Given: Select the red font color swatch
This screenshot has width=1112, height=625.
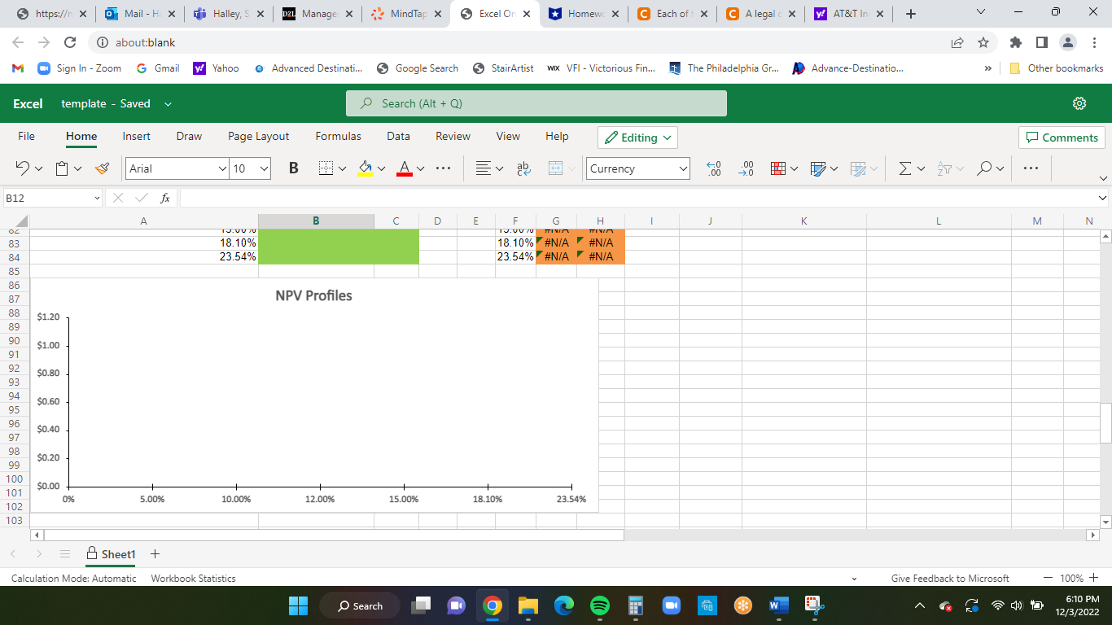Looking at the screenshot, I should click(x=405, y=175).
